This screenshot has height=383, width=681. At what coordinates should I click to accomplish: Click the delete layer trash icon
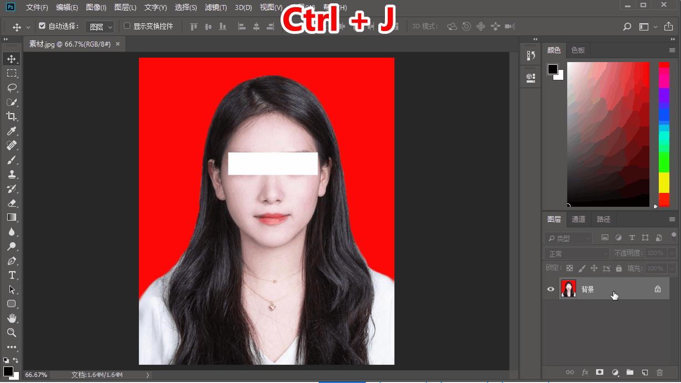click(659, 372)
